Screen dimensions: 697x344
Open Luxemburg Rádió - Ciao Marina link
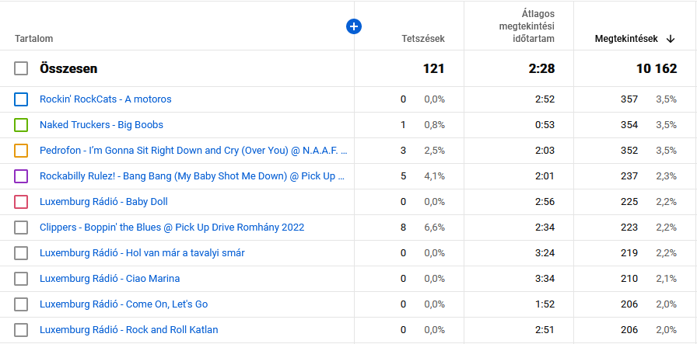tap(110, 279)
